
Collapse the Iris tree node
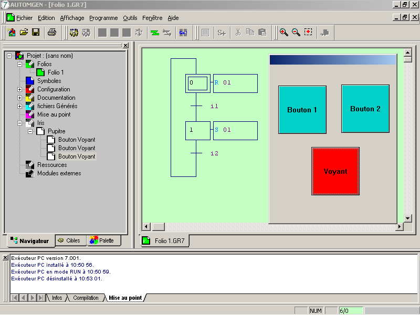pos(20,123)
